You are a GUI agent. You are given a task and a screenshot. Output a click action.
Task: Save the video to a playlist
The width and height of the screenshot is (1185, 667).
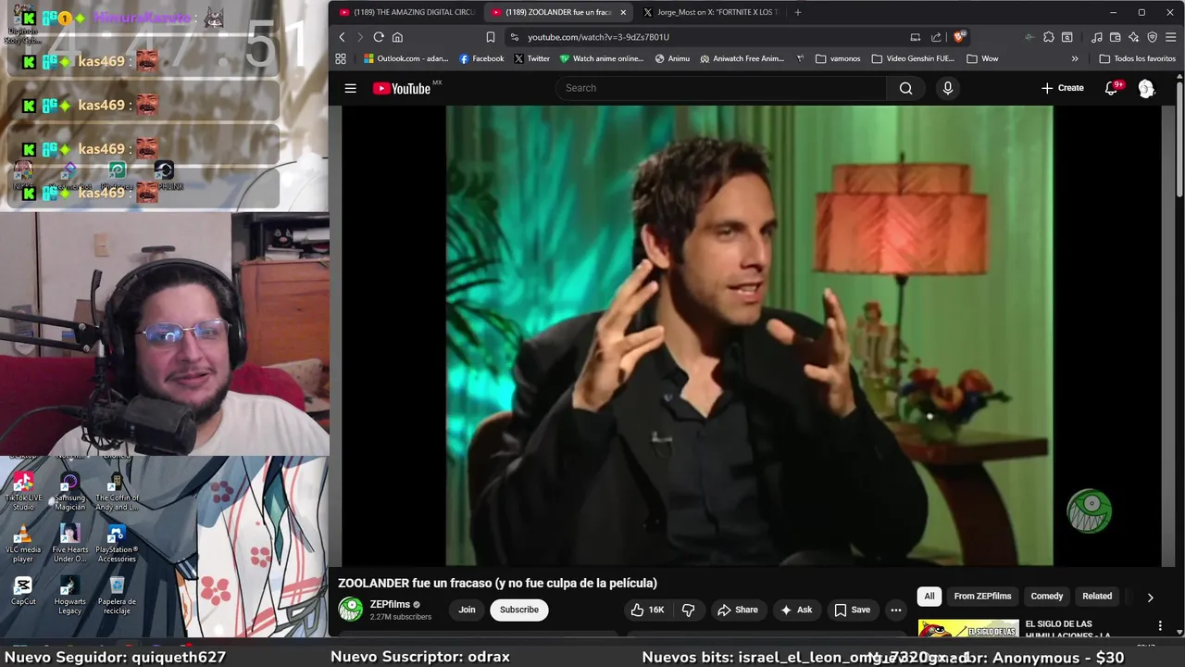pos(852,610)
